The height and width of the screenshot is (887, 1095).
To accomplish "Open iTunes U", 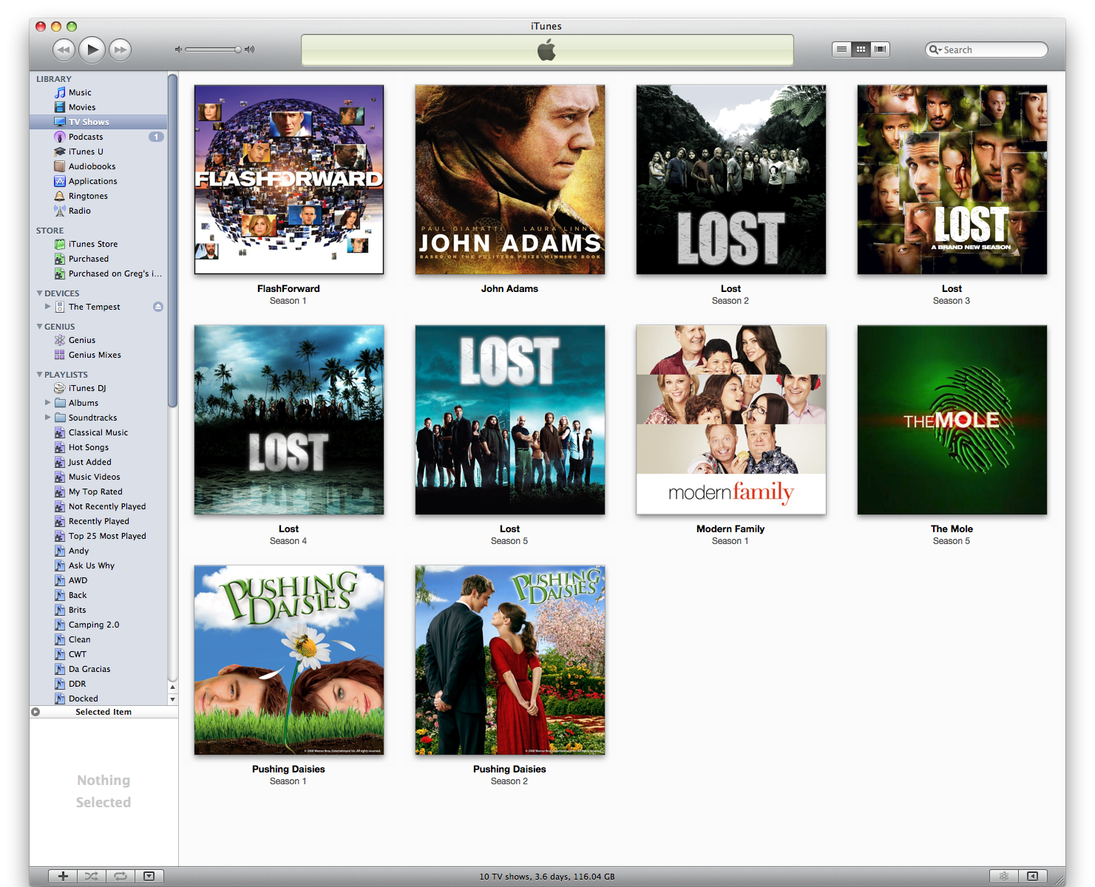I will coord(98,152).
